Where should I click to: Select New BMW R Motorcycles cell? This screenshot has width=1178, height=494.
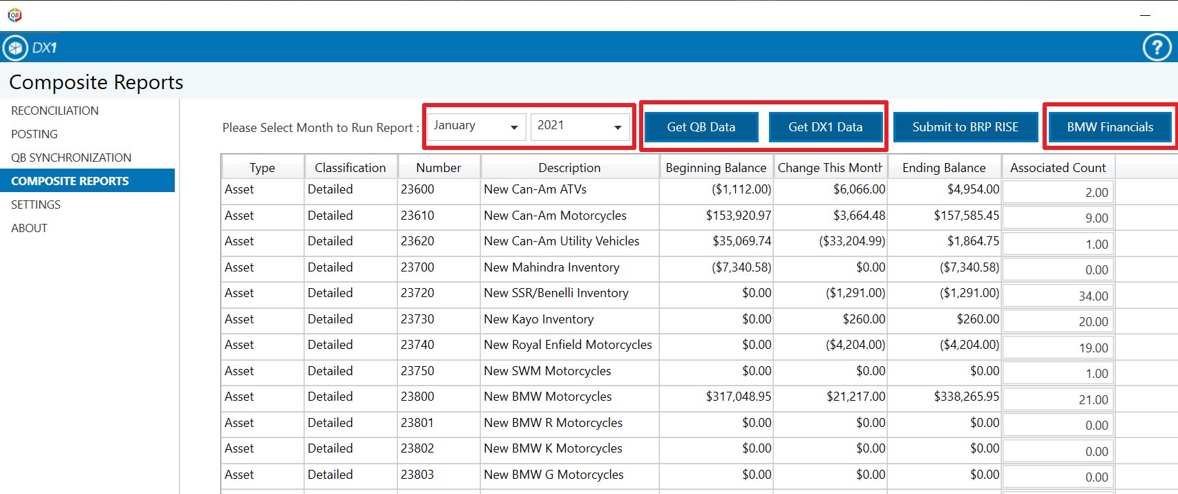[570, 423]
